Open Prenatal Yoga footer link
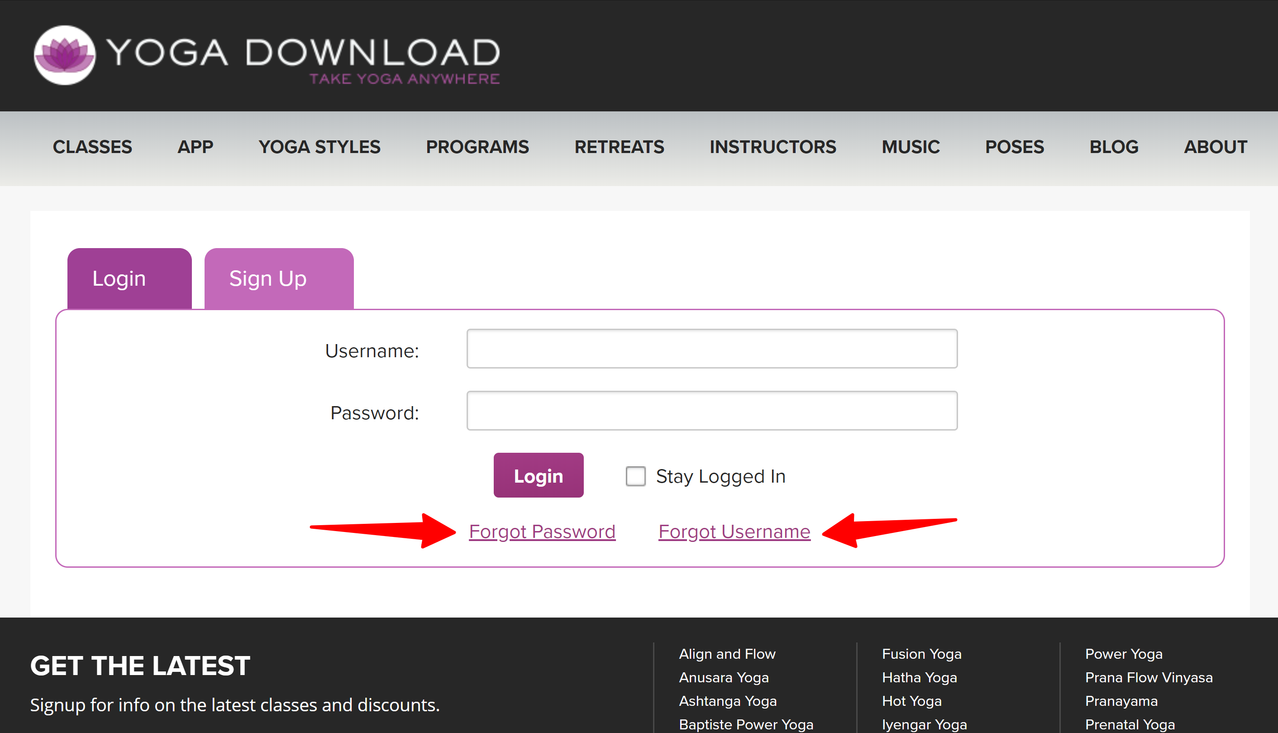Image resolution: width=1278 pixels, height=733 pixels. pos(1130,724)
